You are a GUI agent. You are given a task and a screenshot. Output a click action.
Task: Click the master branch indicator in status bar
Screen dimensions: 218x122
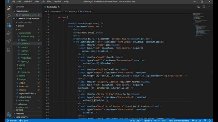point(12,121)
